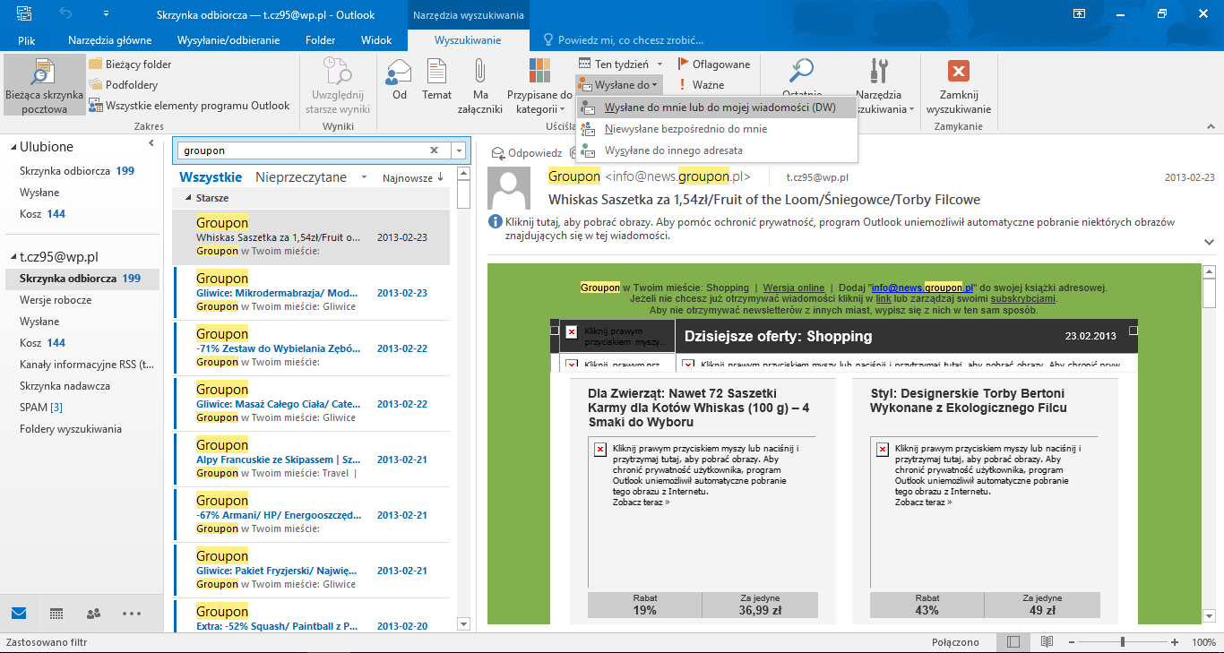
Task: Switch to Calendar view icon
Action: (56, 614)
